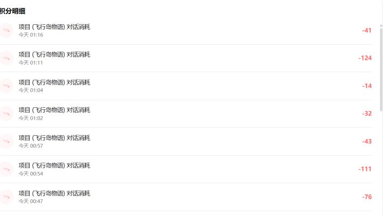Select the -111 points amount

click(365, 169)
